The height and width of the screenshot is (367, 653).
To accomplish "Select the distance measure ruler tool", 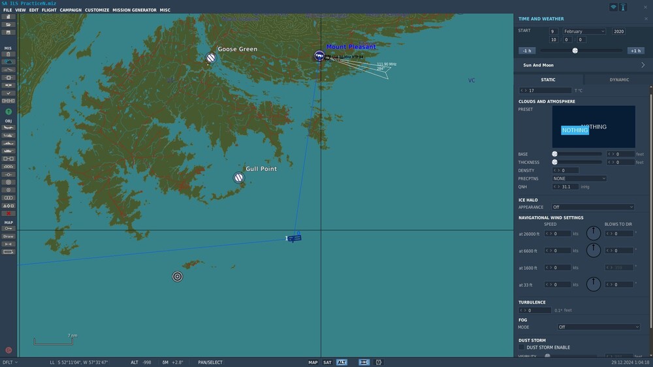I will pos(8,244).
